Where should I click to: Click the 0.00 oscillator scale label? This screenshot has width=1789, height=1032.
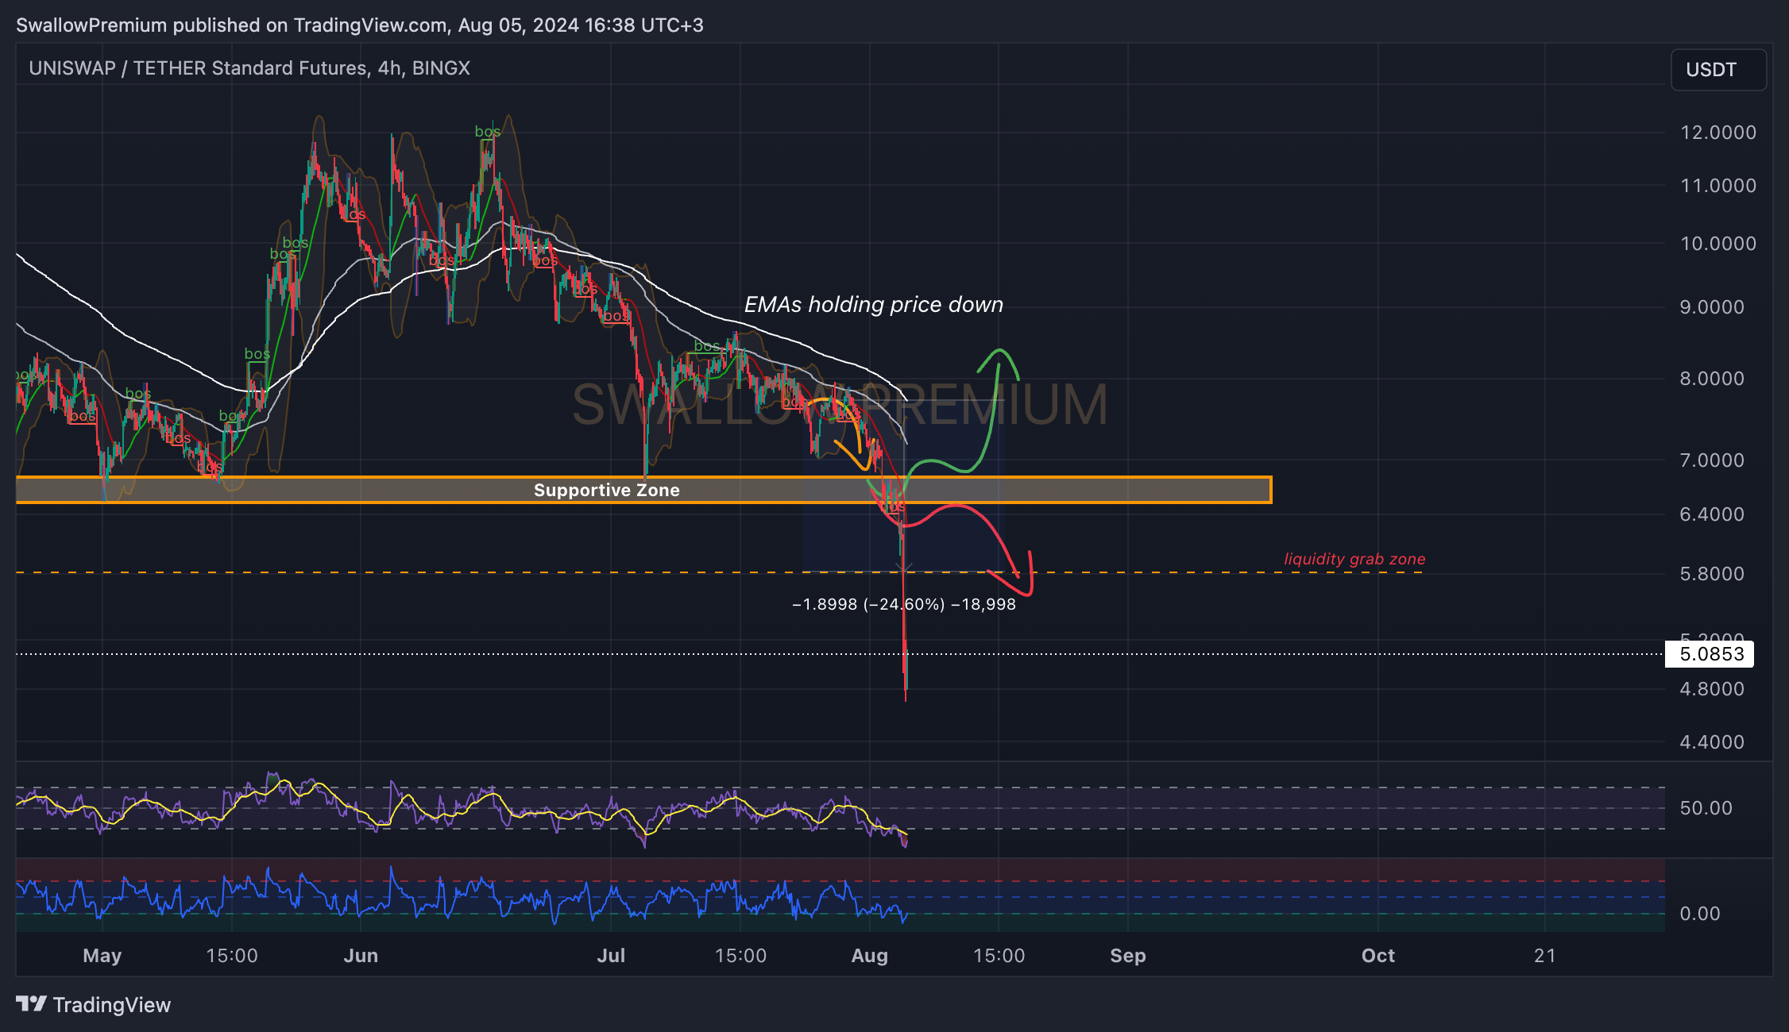click(1699, 914)
